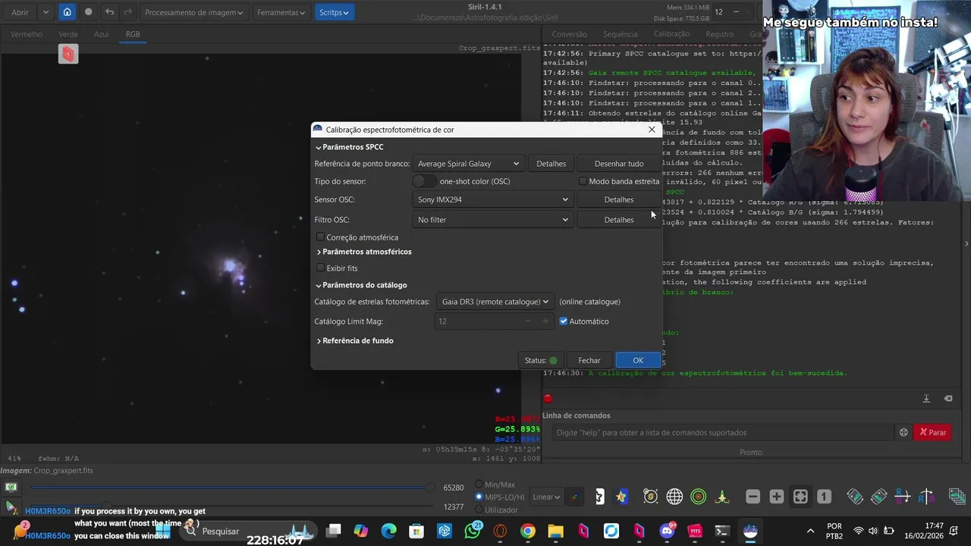Click the record circle icon in toolbar
The width and height of the screenshot is (971, 546).
88,12
